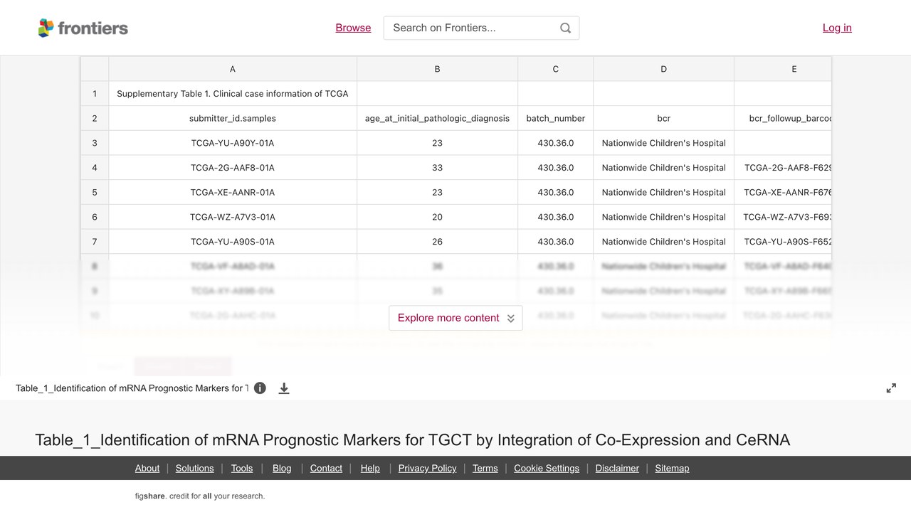This screenshot has width=911, height=512.
Task: Select row 3 header
Action: tap(95, 143)
